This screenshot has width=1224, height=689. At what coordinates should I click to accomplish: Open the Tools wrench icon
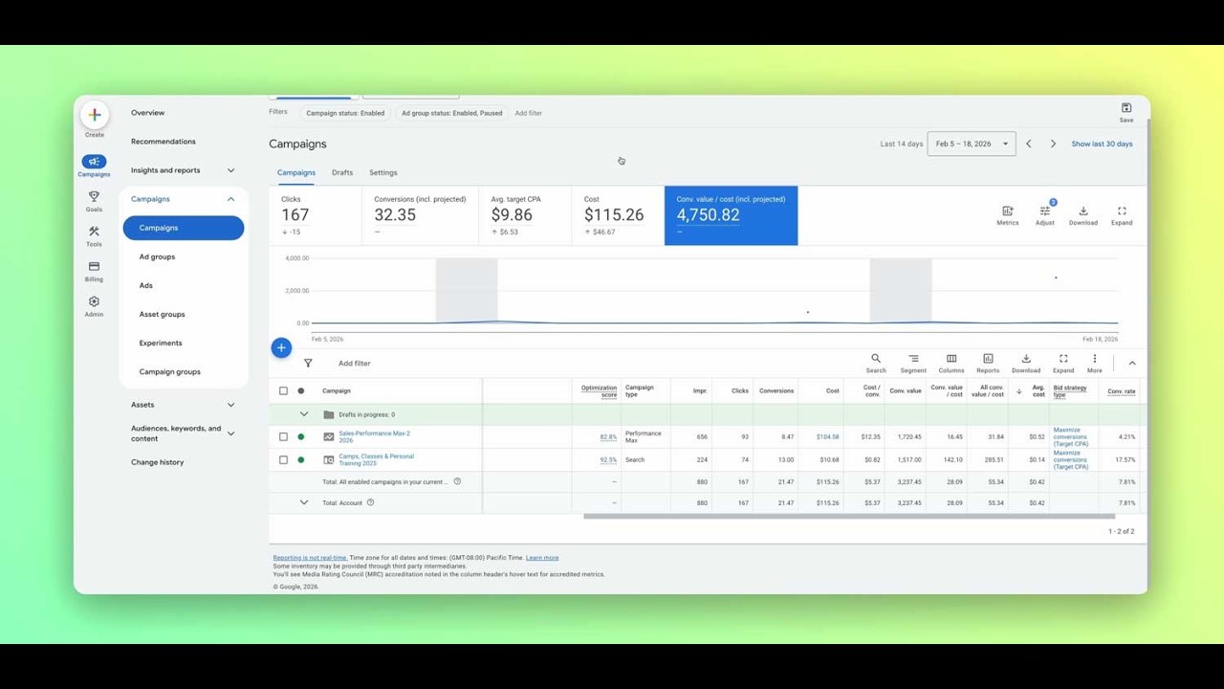[x=94, y=232]
